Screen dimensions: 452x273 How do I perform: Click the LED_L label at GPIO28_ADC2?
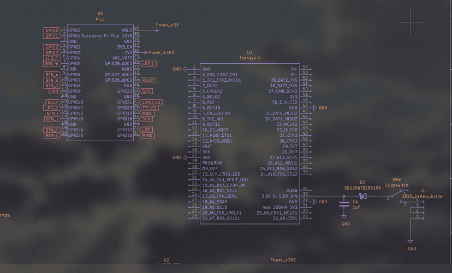click(148, 64)
